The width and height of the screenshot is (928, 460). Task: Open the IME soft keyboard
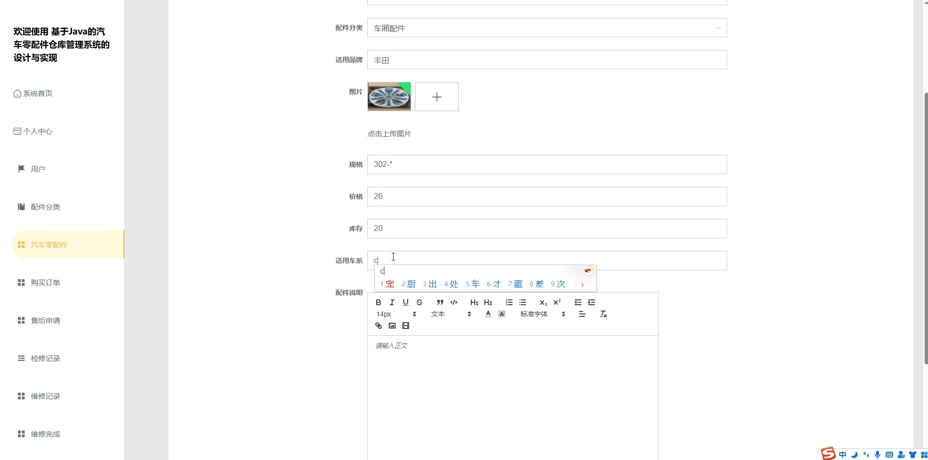[889, 455]
